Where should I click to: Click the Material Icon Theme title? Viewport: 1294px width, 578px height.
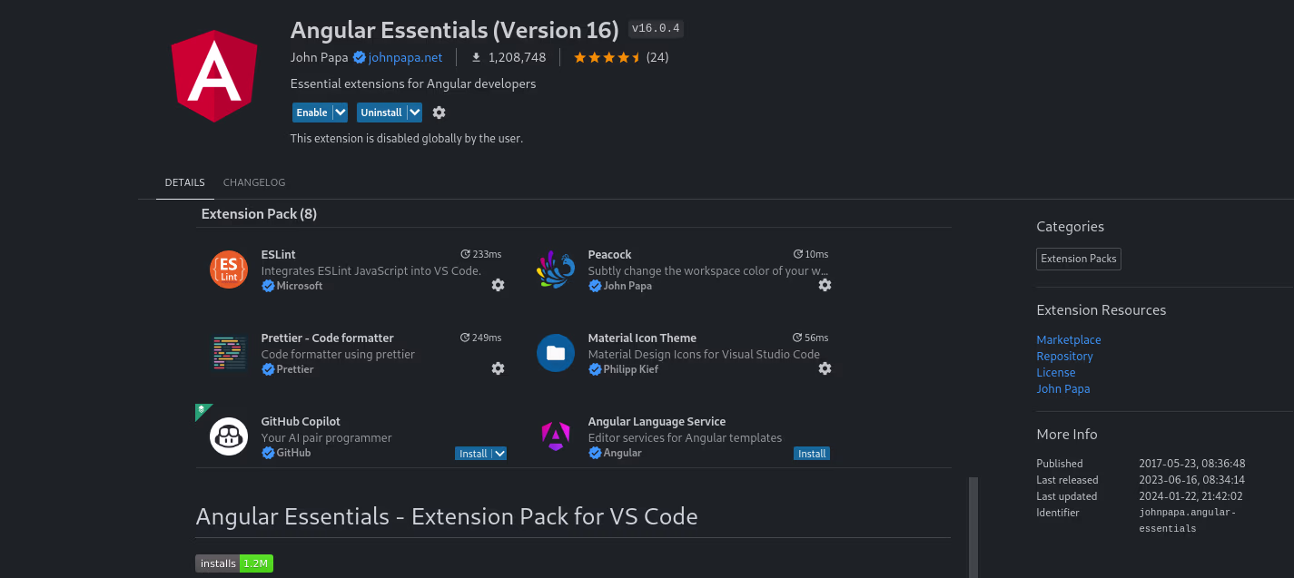pos(642,338)
